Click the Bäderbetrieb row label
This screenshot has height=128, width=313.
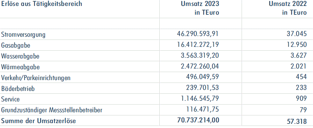18,88
